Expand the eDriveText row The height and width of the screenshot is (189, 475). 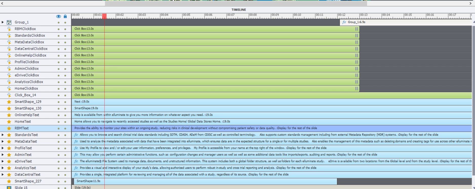[3, 161]
